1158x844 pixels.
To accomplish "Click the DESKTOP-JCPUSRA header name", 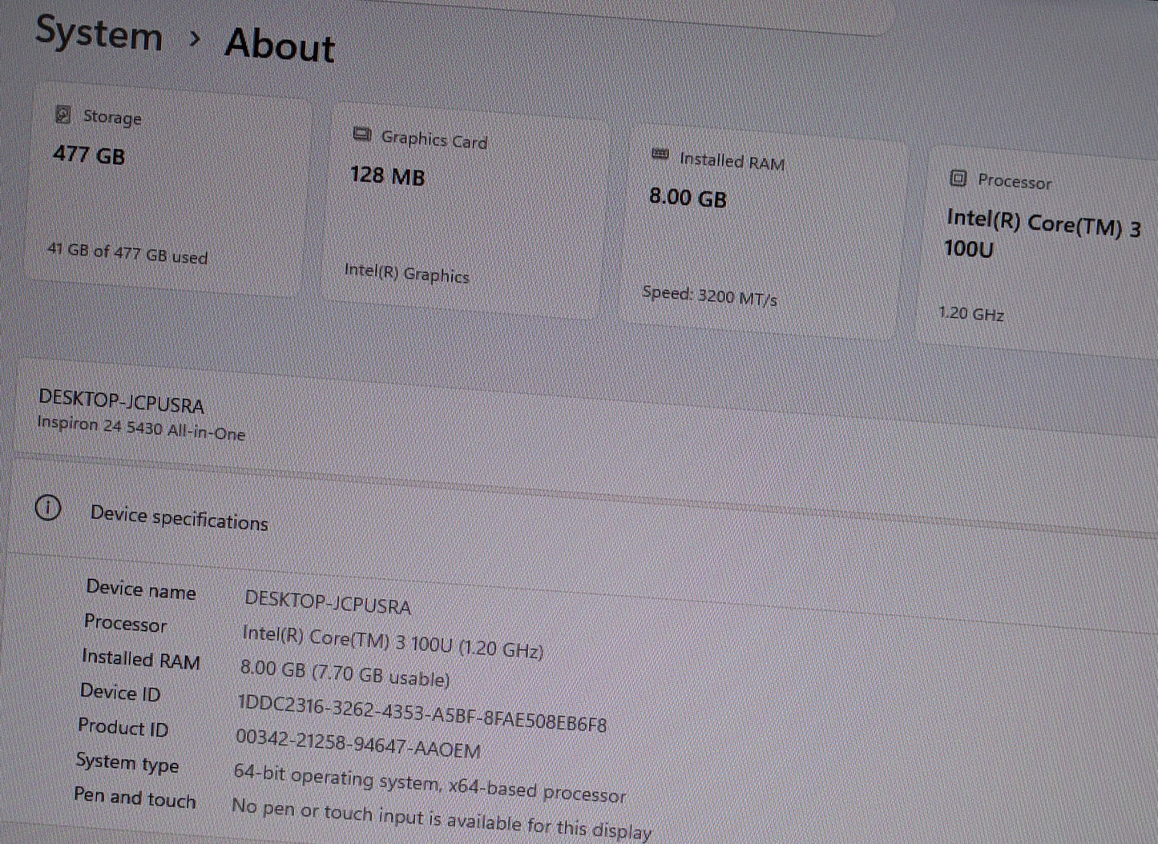I will point(122,401).
